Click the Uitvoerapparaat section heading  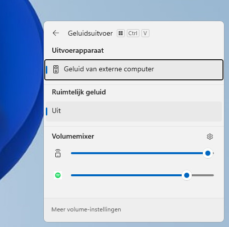tap(78, 50)
